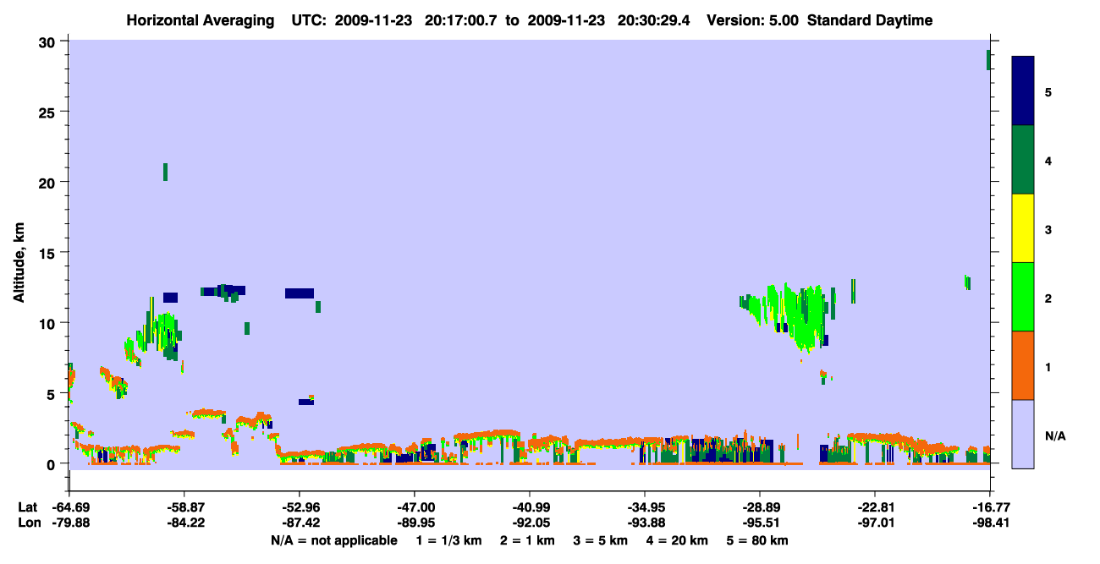Click the latitude value -47.00
The image size is (1100, 564).
click(x=415, y=507)
